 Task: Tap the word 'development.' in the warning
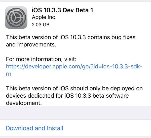point(23,103)
